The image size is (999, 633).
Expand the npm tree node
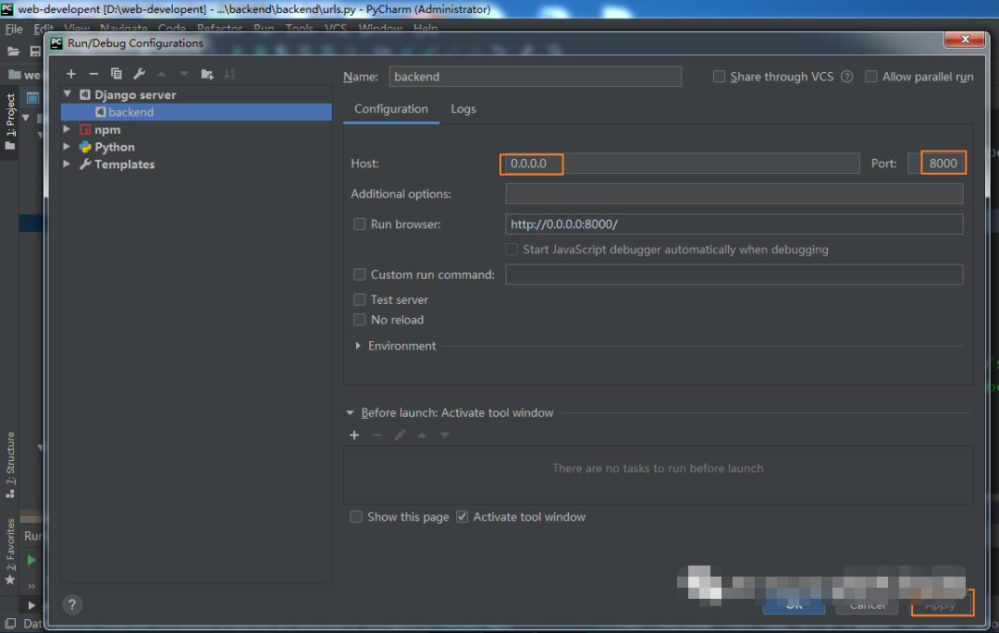coord(67,129)
